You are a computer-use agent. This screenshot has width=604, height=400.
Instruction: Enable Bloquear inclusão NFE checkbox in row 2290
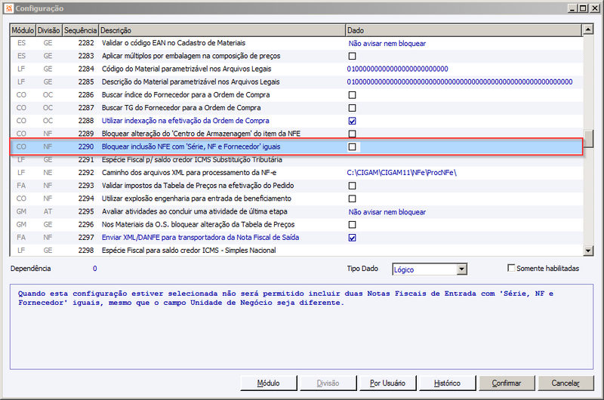click(352, 147)
